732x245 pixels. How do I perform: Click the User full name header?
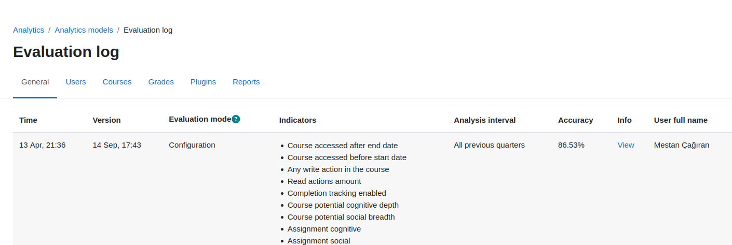click(681, 120)
